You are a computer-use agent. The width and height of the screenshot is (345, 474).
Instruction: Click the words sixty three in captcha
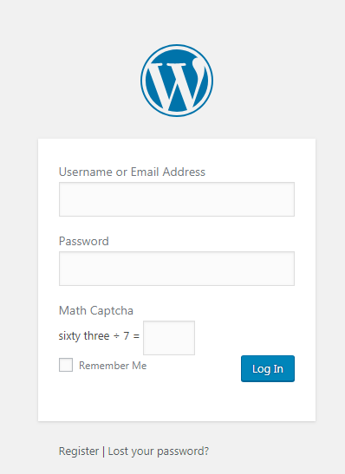84,336
